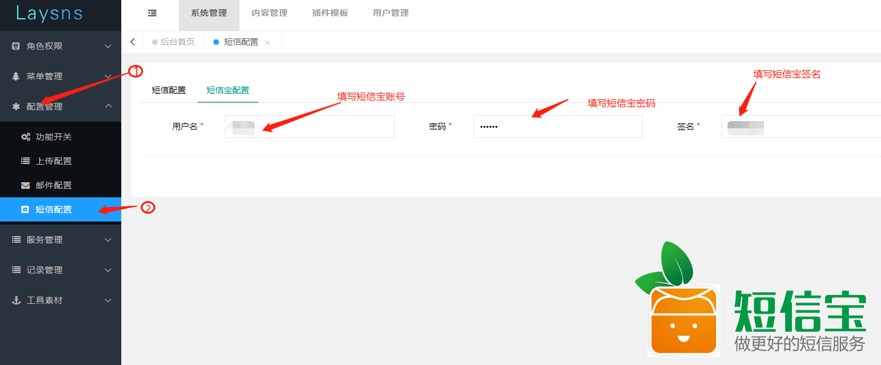Screen dimensions: 881x365
Task: Click the 邮件配置 envelope icon
Action: tap(25, 185)
